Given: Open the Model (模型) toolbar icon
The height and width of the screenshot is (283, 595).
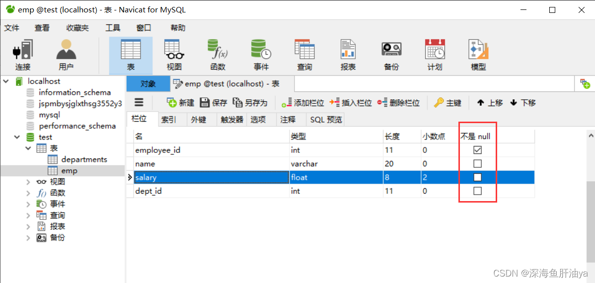Looking at the screenshot, I should coord(478,55).
